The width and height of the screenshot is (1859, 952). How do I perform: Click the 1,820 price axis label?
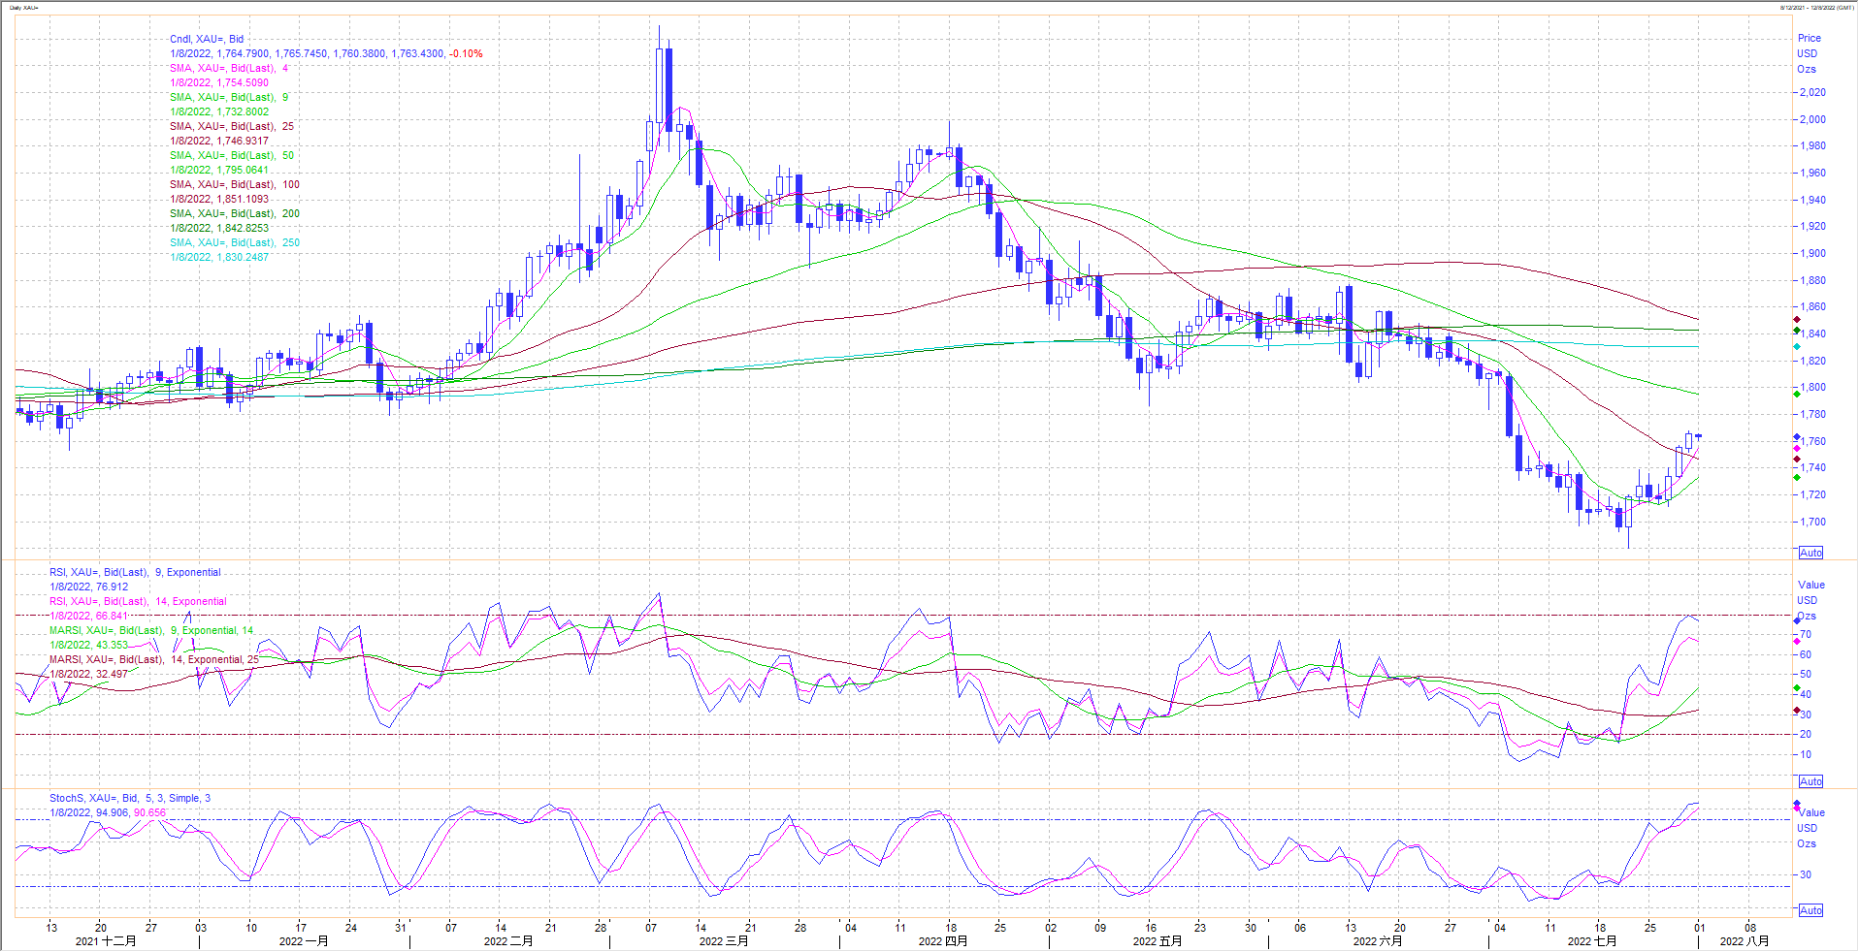1812,362
